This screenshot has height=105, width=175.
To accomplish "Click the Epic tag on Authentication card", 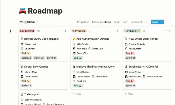I will (x=78, y=58).
